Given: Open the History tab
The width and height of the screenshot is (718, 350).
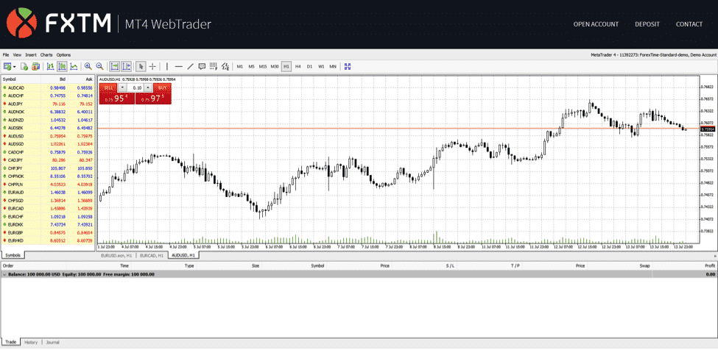Looking at the screenshot, I should [x=31, y=342].
